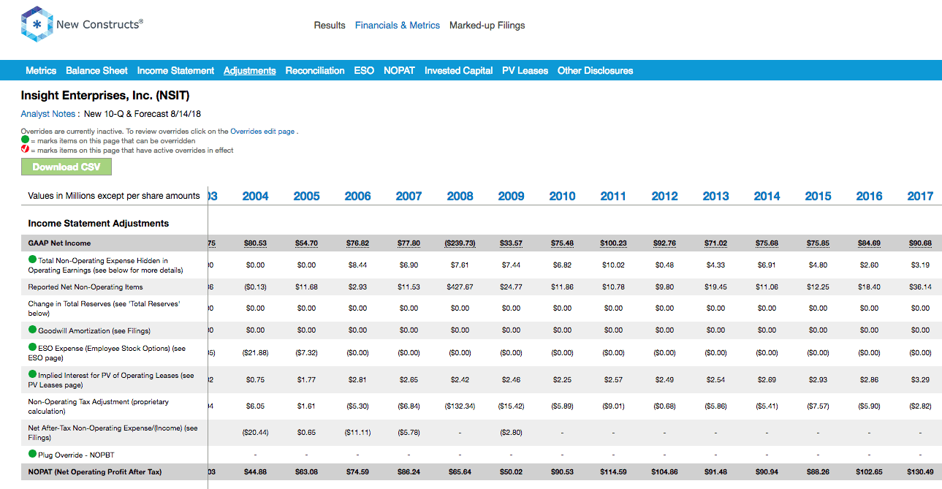Click the ($21.88) ESO Expense value for 2004
Viewport: 942px width, 489px height.
pos(255,352)
